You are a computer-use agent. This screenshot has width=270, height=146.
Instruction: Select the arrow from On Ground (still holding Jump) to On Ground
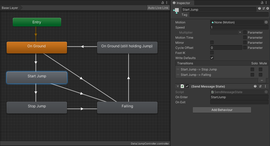pyautogui.click(x=82, y=47)
